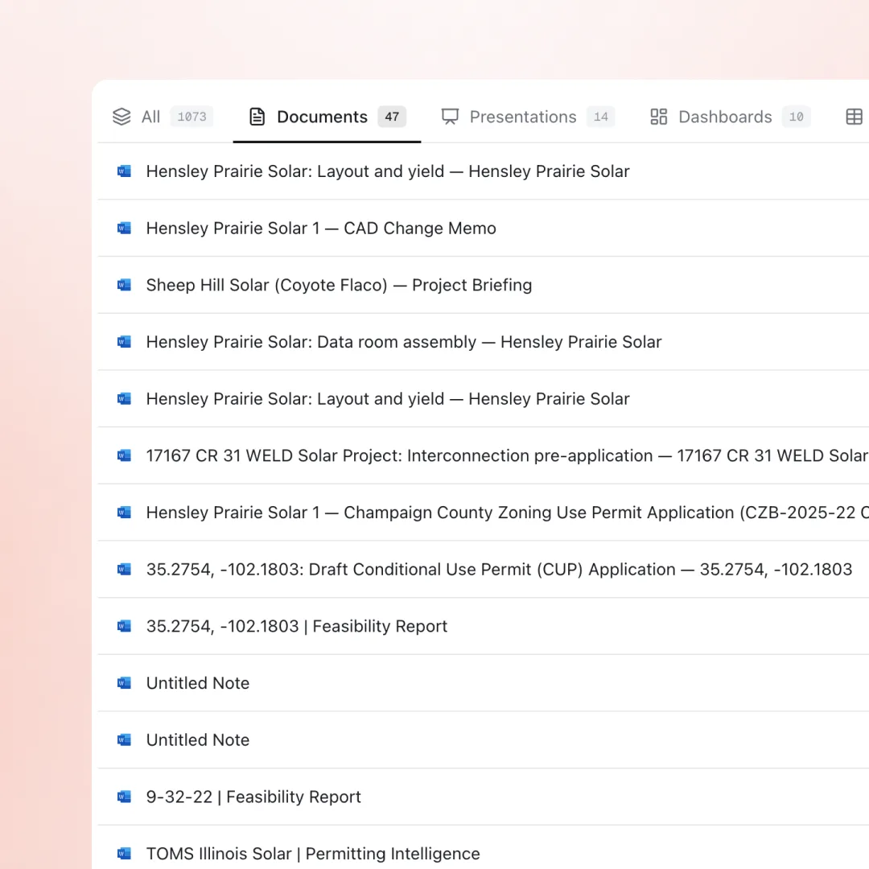Open the Dashboards tab

click(730, 117)
